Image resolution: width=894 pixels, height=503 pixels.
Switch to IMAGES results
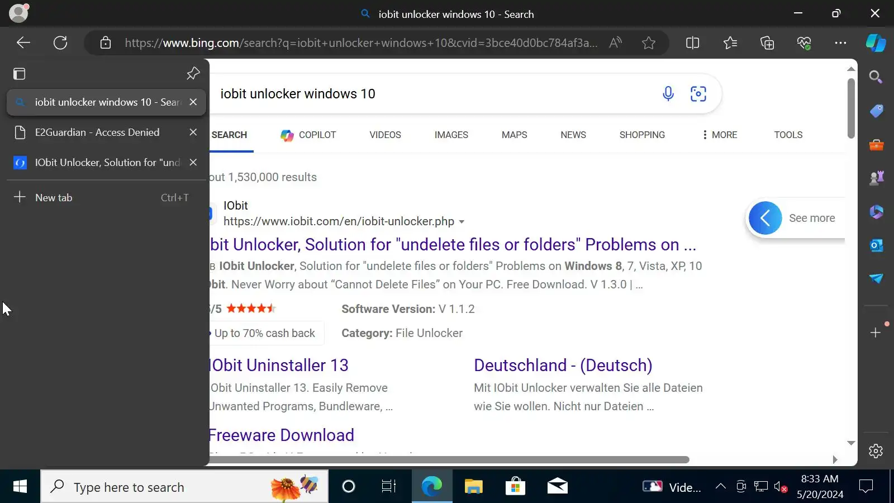point(451,135)
